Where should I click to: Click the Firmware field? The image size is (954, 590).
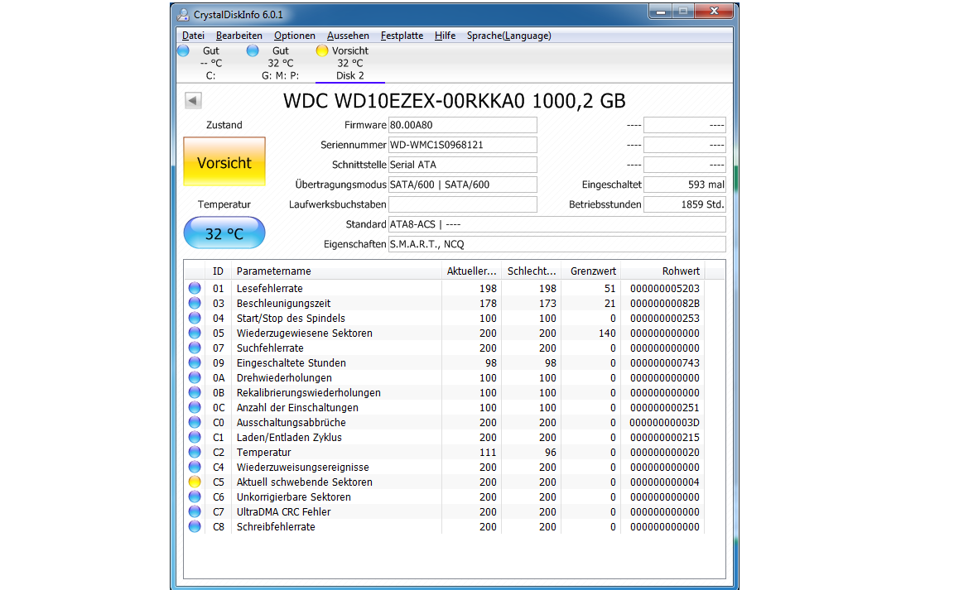pos(462,125)
